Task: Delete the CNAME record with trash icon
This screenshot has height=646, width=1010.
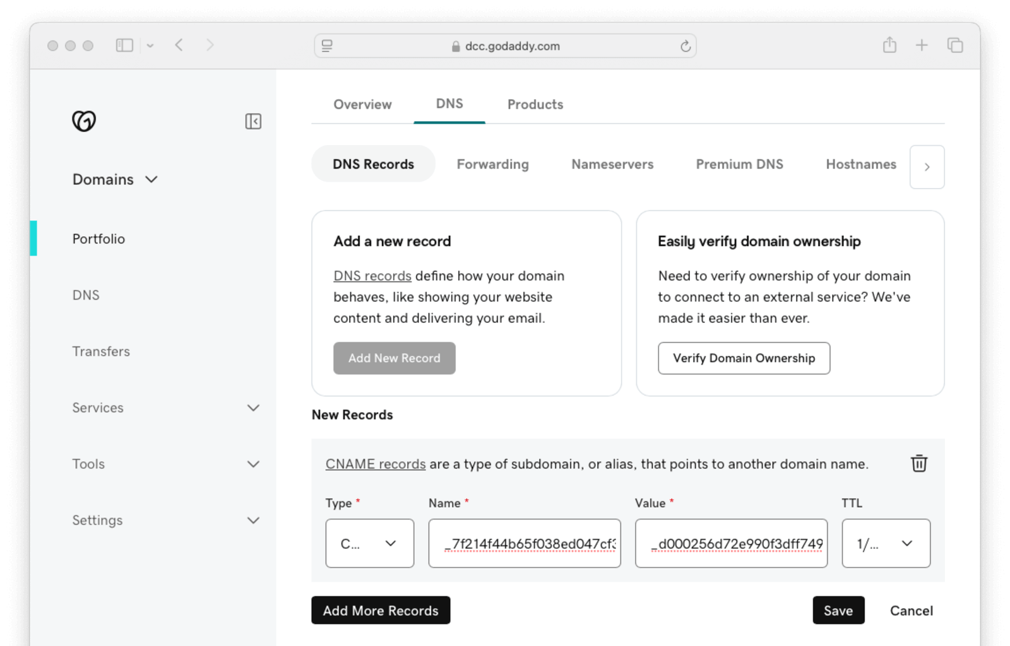Action: click(918, 464)
